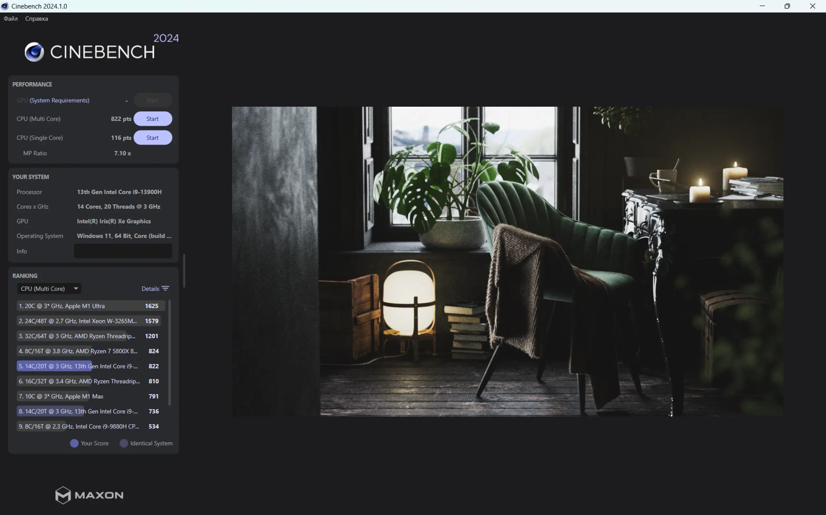Open the Файл menu
Screen dimensions: 826x515
11,19
